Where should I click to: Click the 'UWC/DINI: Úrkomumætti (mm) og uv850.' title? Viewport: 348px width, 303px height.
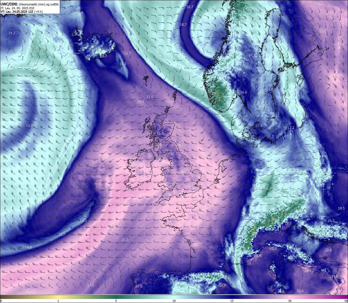[30, 4]
